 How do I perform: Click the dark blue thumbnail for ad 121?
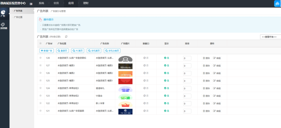coord(125,112)
